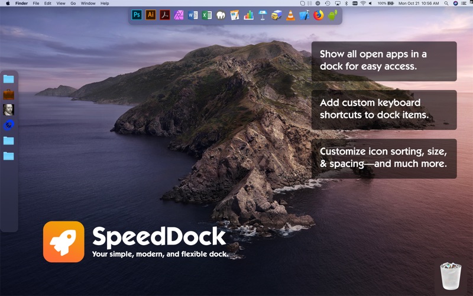Viewport: 473px width, 296px height.
Task: Open Adobe Acrobat in the dock
Action: tap(165, 15)
